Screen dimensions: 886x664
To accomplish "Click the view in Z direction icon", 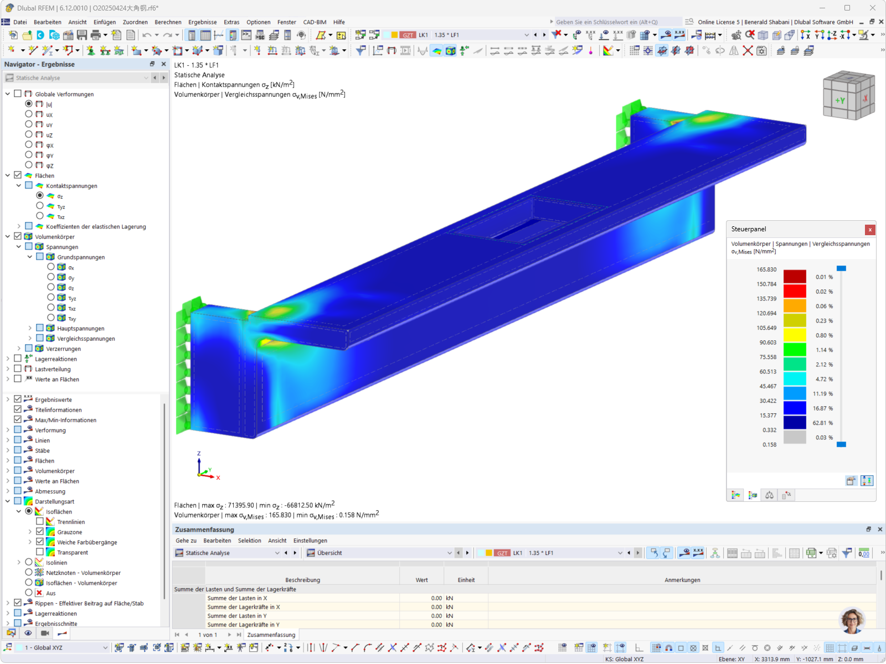I will click(832, 35).
